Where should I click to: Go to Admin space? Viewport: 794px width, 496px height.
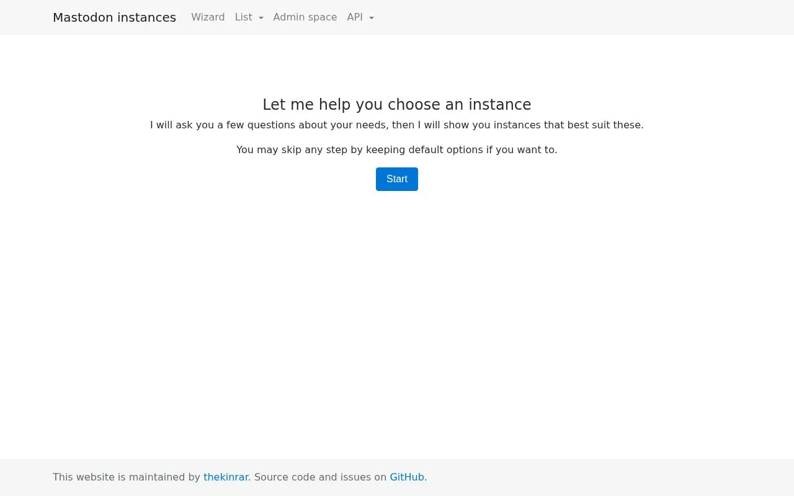coord(305,17)
